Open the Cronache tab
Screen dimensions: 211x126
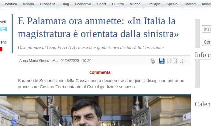pos(48,4)
